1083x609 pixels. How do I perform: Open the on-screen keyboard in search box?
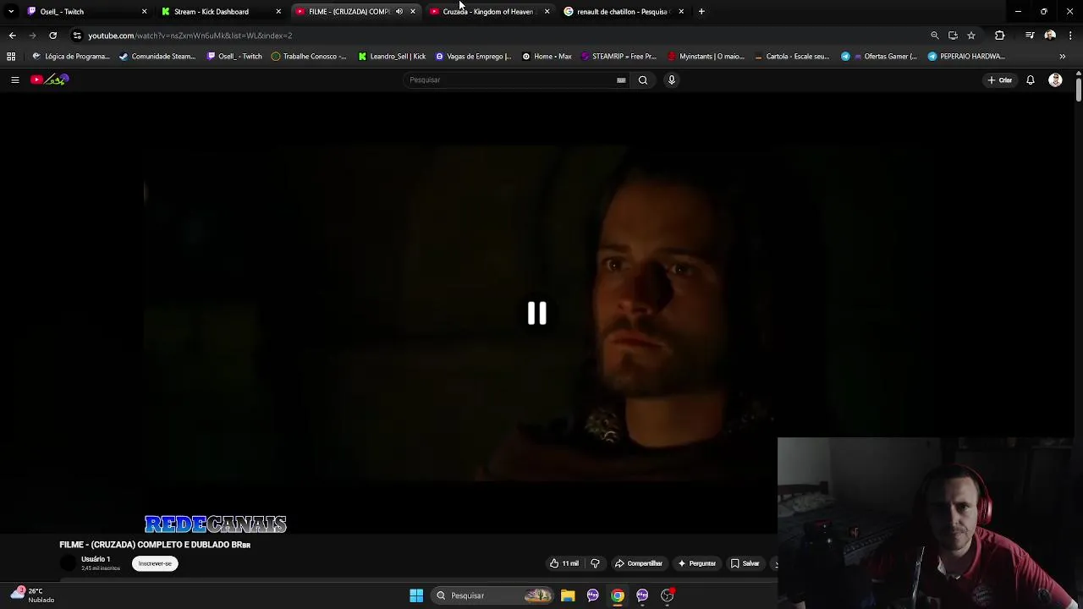click(x=621, y=80)
